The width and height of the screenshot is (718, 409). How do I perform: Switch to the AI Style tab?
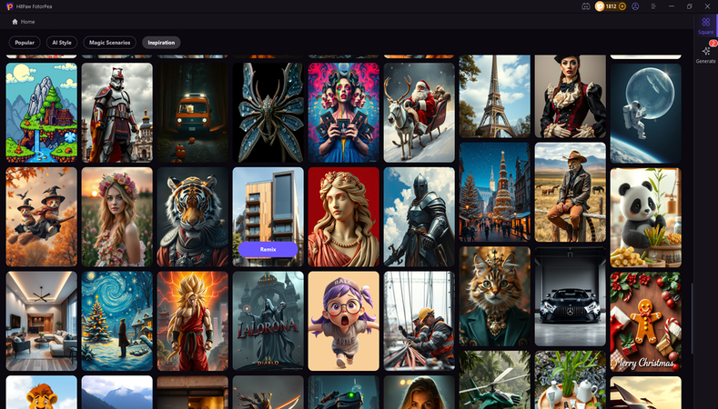click(x=62, y=43)
